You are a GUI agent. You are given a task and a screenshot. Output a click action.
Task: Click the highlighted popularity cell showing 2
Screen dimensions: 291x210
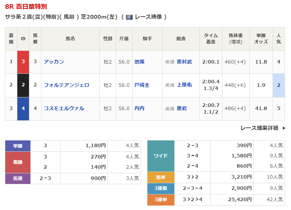[x=279, y=85]
